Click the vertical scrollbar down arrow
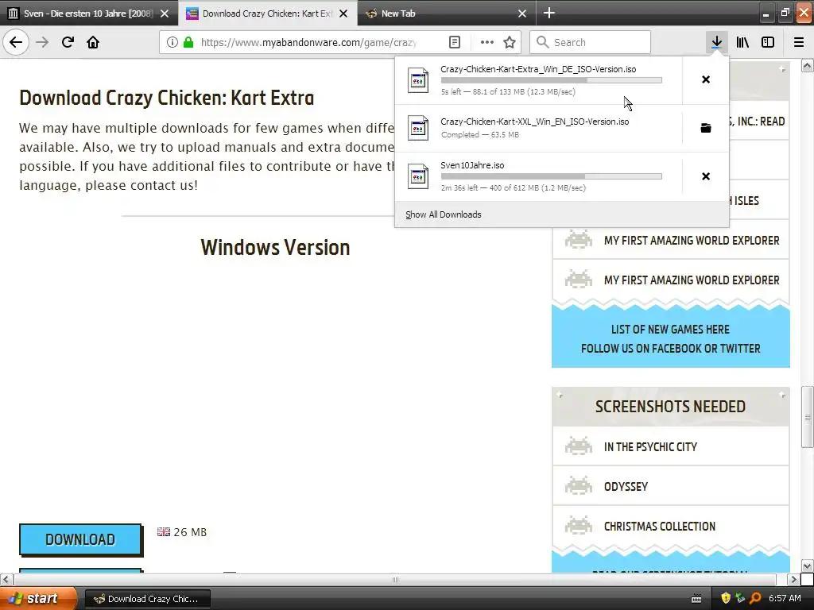 coord(807,566)
